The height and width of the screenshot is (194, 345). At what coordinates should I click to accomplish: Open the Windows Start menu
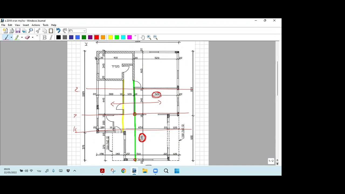point(177,171)
